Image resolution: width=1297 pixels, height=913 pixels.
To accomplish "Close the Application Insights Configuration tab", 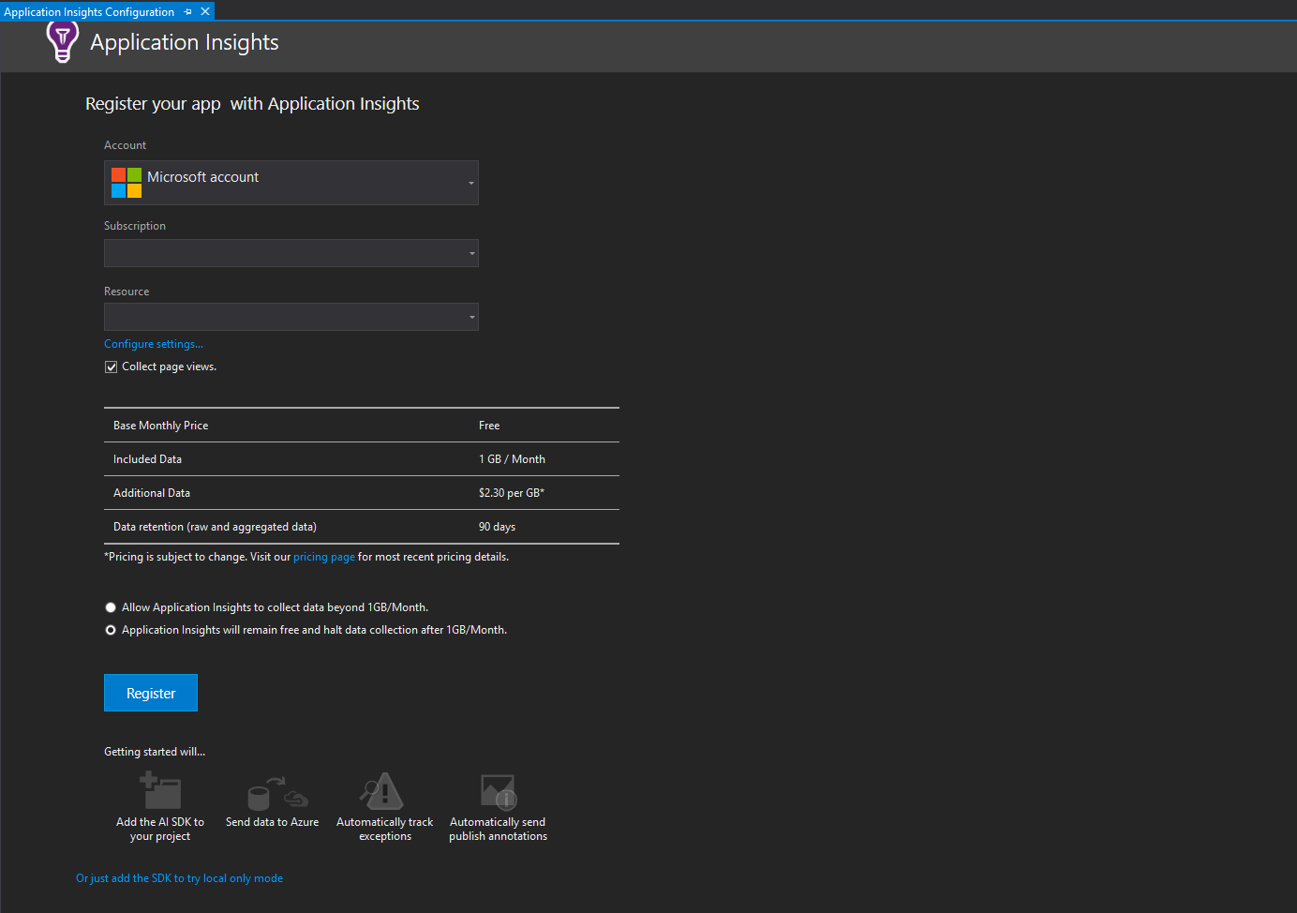I will point(205,11).
